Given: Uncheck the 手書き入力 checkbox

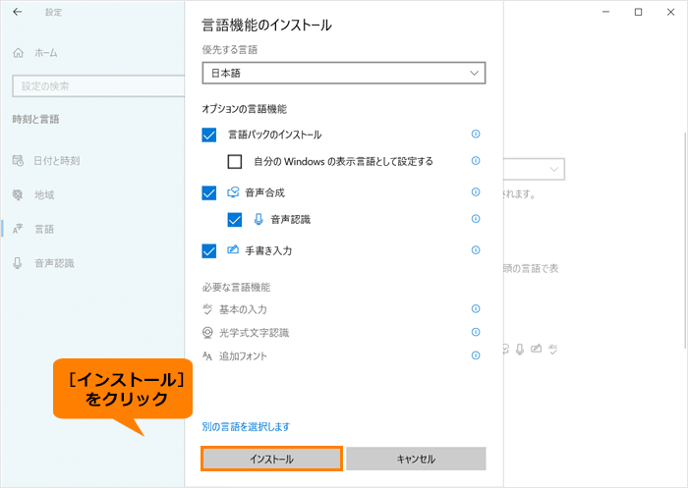Looking at the screenshot, I should (x=208, y=251).
